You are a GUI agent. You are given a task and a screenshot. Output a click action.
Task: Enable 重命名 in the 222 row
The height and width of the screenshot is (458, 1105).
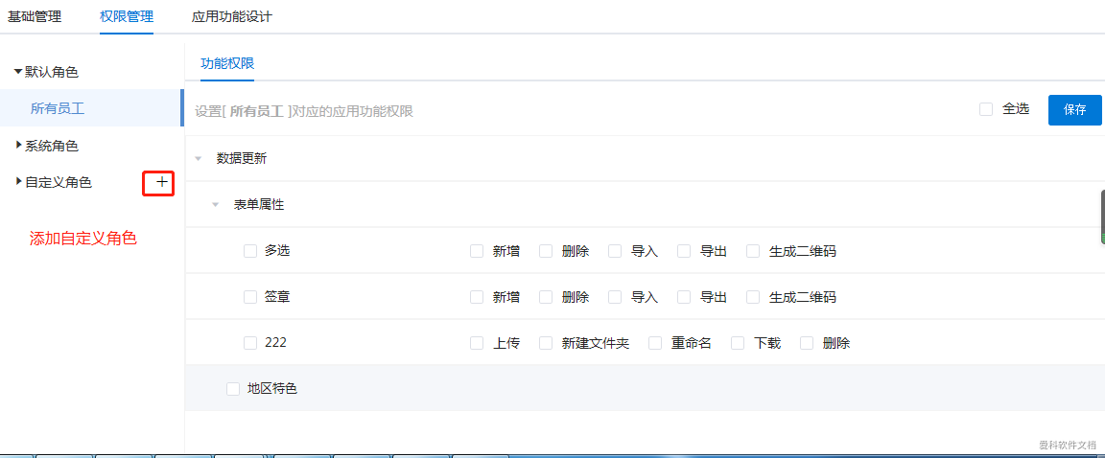[655, 343]
